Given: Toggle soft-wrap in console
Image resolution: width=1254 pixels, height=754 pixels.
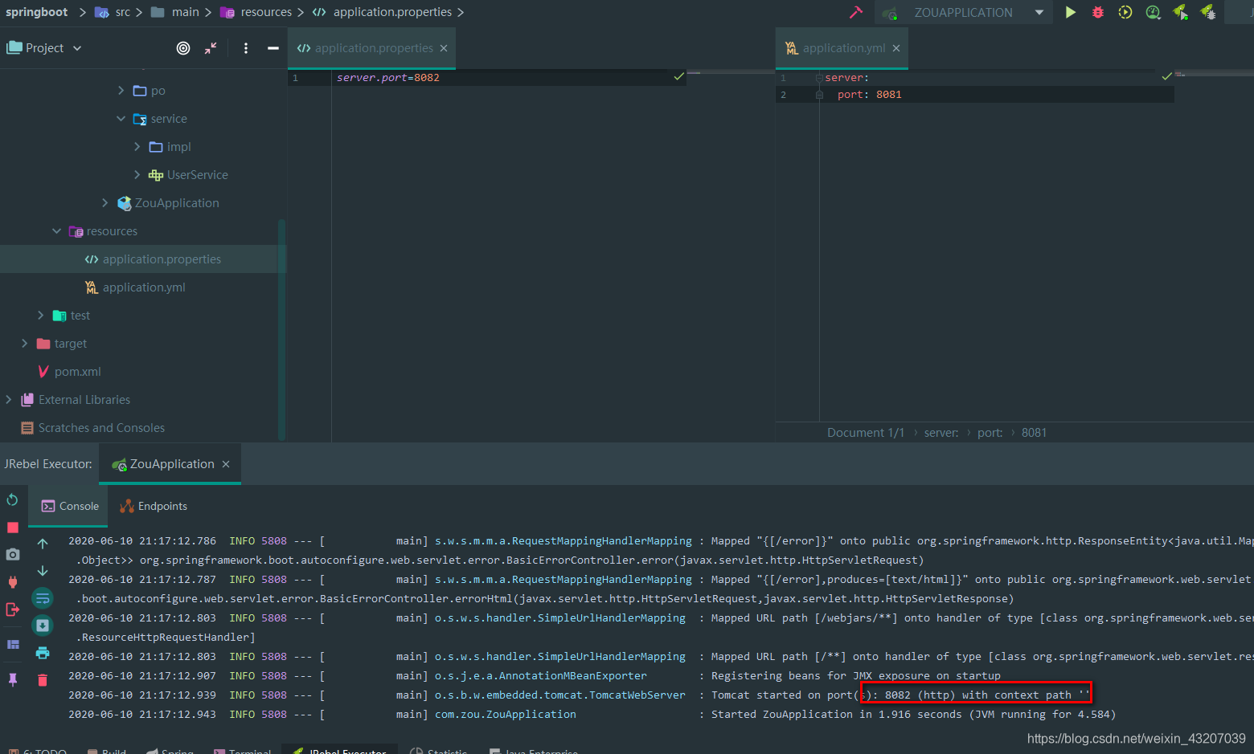Looking at the screenshot, I should [x=43, y=598].
